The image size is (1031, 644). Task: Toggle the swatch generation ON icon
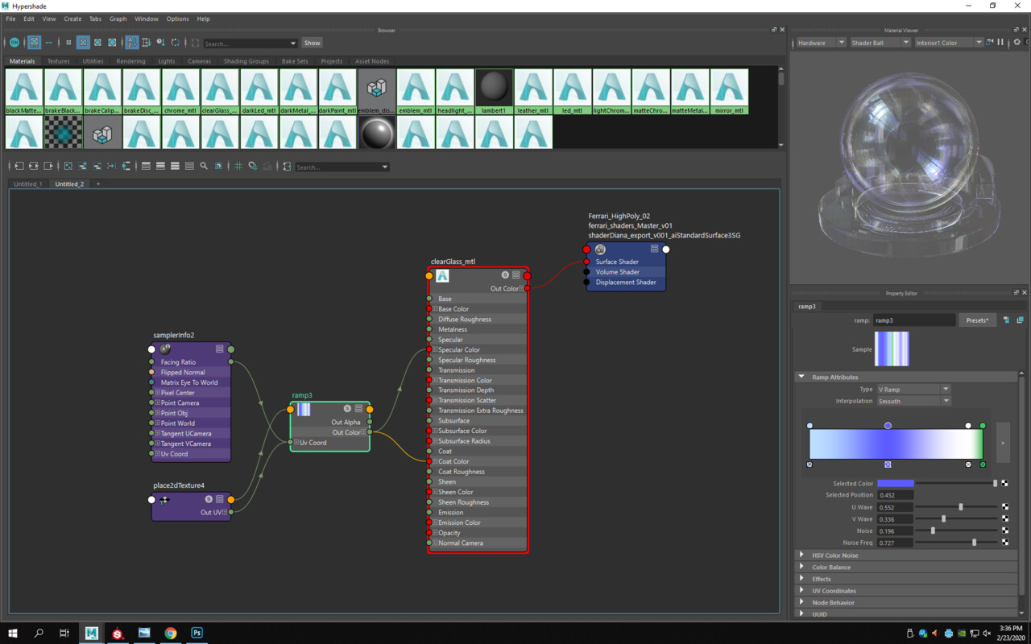coord(14,43)
